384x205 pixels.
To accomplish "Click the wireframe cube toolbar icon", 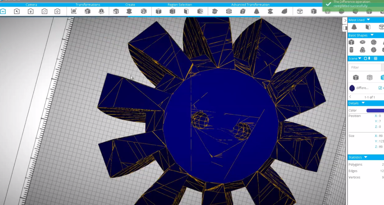I will tap(300, 11).
